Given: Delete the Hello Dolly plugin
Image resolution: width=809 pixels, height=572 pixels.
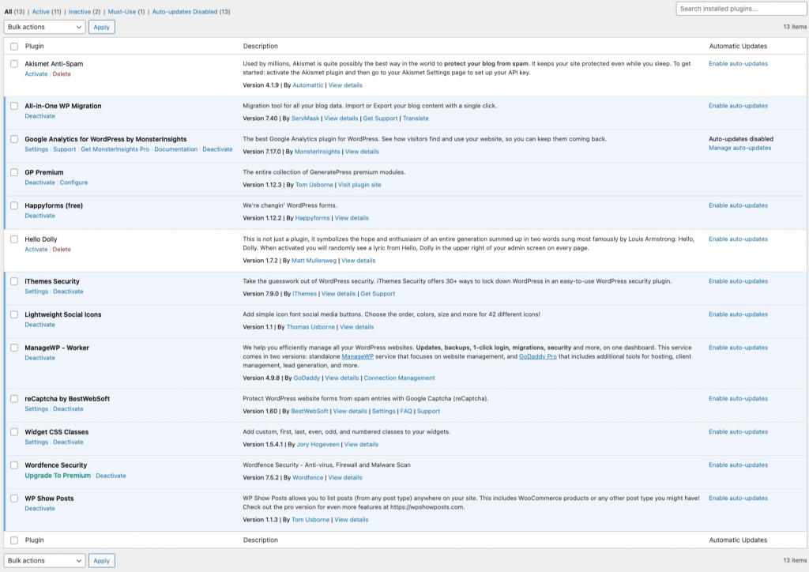Looking at the screenshot, I should coord(62,250).
